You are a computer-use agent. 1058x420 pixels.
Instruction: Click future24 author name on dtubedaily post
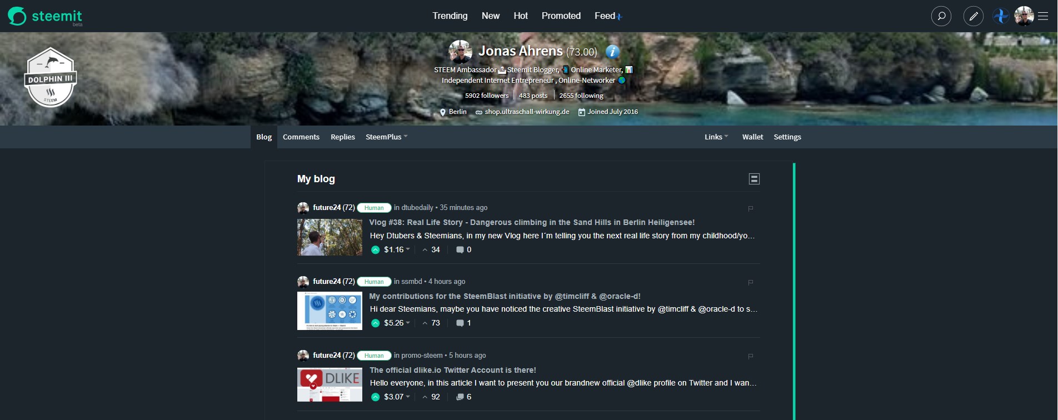[327, 208]
